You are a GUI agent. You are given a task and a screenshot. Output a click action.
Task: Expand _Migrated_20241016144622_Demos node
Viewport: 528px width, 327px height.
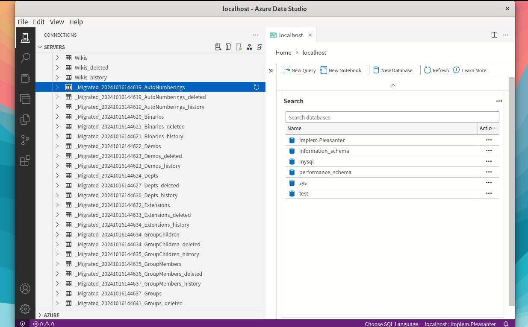(57, 146)
